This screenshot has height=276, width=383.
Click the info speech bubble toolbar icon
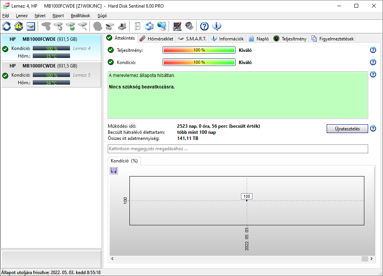pyautogui.click(x=217, y=26)
